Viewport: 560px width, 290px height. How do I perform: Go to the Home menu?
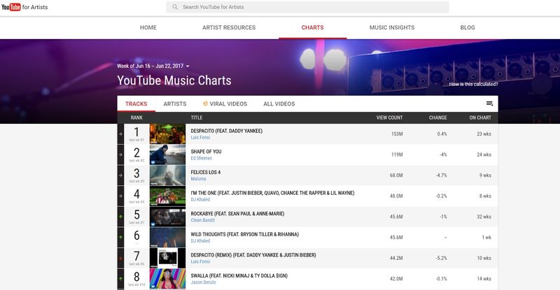pyautogui.click(x=148, y=27)
